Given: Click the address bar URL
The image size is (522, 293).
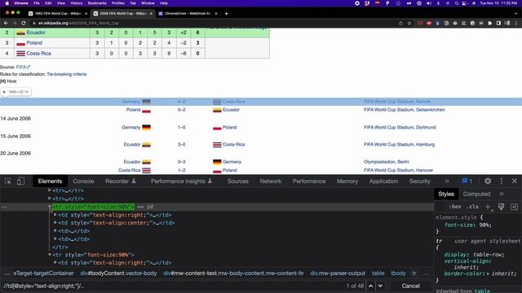Looking at the screenshot, I should tap(78, 23).
